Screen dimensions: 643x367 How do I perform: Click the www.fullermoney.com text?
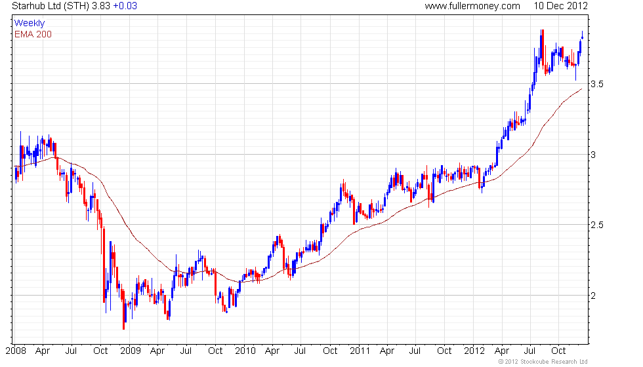(472, 6)
